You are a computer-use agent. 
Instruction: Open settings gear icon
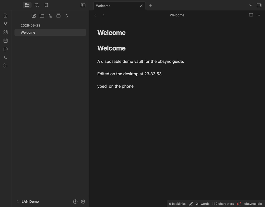[83, 202]
